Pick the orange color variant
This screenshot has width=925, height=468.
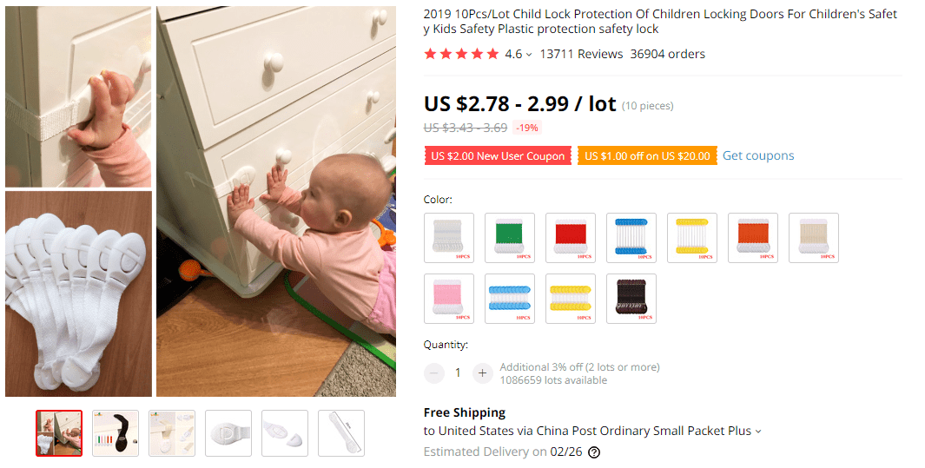tap(753, 237)
